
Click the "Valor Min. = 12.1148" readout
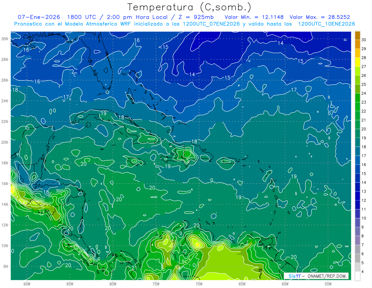pos(254,17)
